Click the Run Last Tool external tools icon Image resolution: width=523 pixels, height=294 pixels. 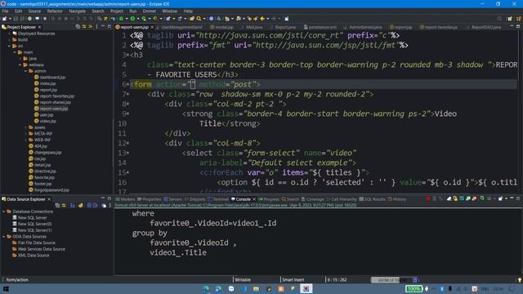click(155, 19)
